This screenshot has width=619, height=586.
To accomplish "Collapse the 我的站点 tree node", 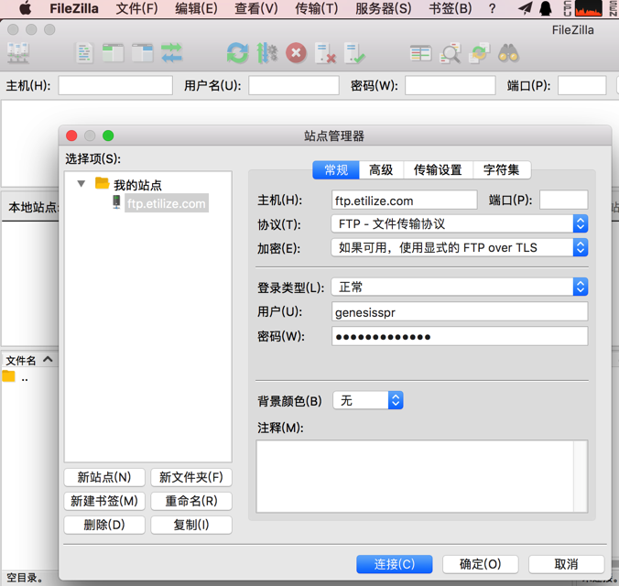I will tap(81, 184).
